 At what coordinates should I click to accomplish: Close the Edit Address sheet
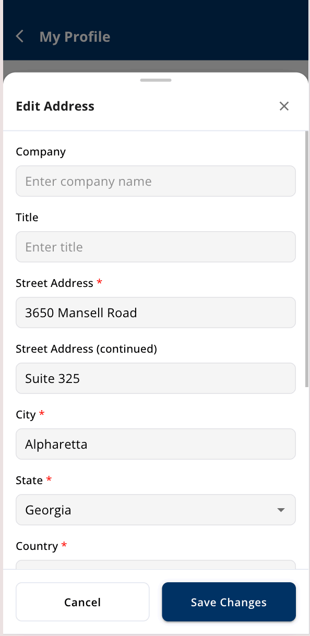[x=284, y=106]
